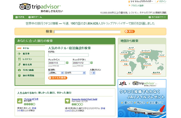Open the check-out calendar icon
Screen dimensions: 181x118
pos(91,63)
